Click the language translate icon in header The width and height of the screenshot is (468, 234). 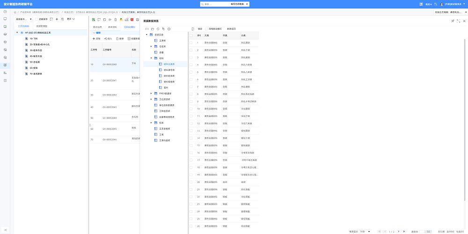(436, 4)
